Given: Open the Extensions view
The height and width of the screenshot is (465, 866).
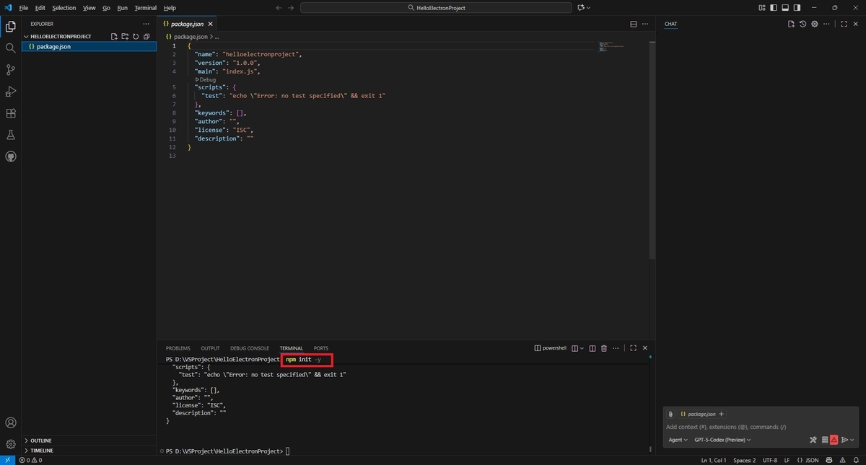Looking at the screenshot, I should click(x=10, y=112).
